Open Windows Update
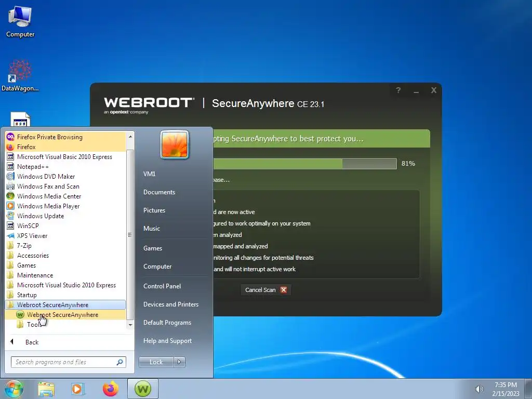Viewport: 532px width, 399px height. (65, 216)
